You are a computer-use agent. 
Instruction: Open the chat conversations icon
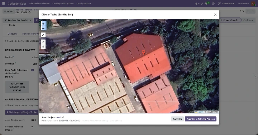pyautogui.click(x=207, y=4)
